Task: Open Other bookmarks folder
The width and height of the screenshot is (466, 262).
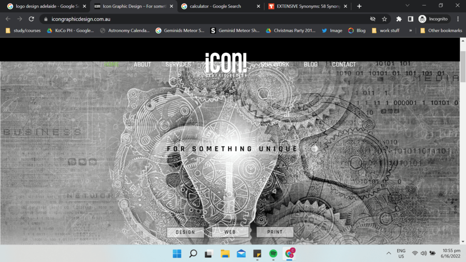Action: click(441, 30)
